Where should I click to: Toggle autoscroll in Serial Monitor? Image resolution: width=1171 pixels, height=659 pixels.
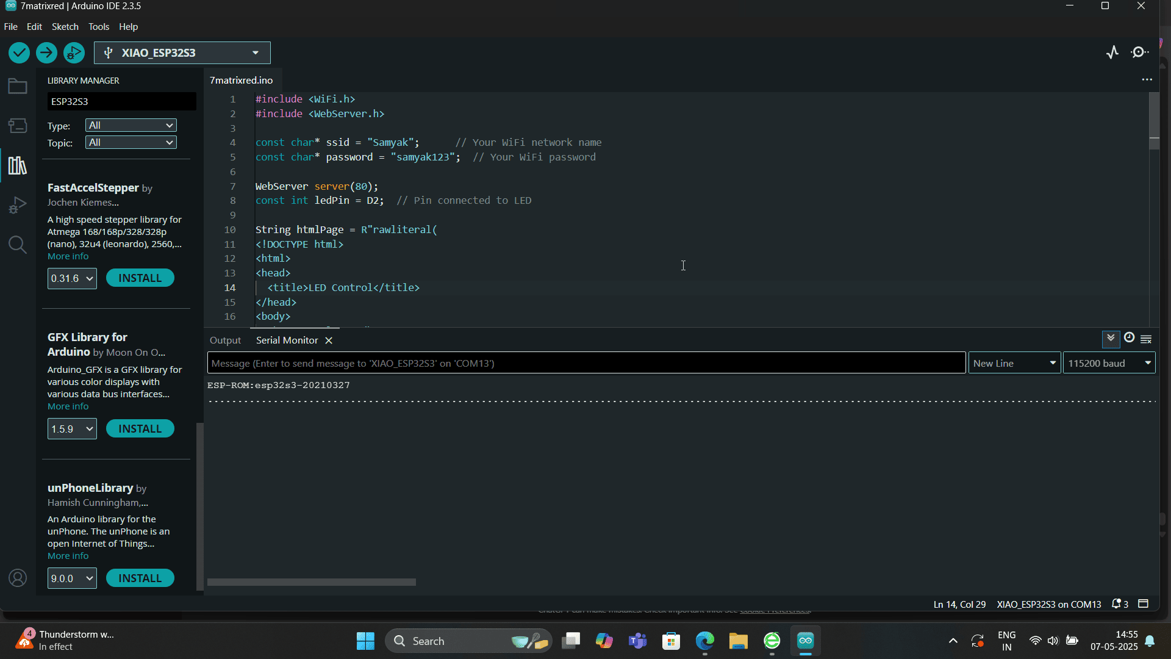point(1111,339)
